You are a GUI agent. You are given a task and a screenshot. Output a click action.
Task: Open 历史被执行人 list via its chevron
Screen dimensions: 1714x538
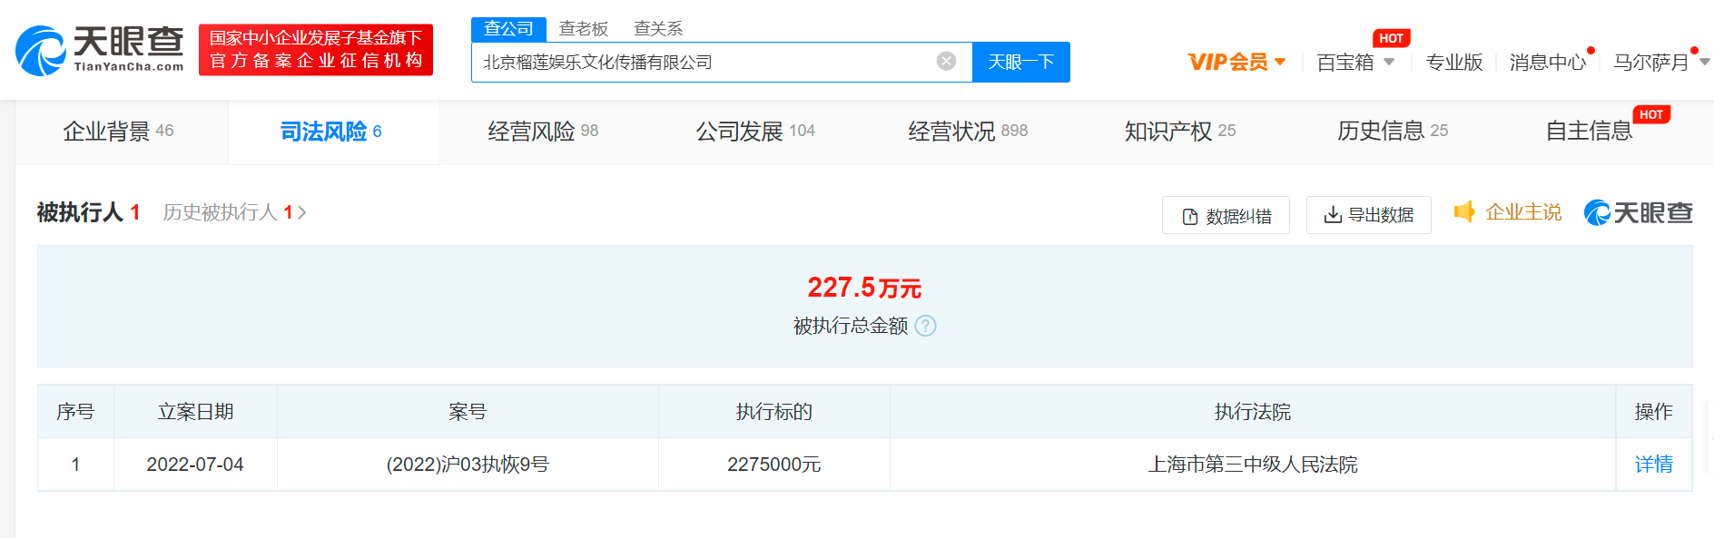tap(302, 212)
